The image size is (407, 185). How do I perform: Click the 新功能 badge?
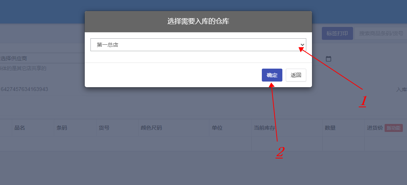coord(393,128)
